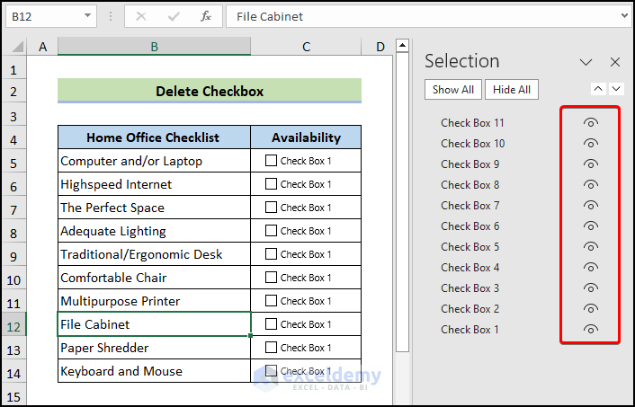Click the Cancel formula X icon

pos(143,16)
